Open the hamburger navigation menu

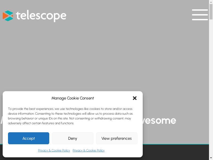[x=200, y=15]
